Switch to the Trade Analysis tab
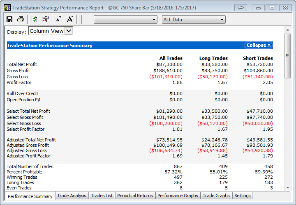 click(72, 196)
